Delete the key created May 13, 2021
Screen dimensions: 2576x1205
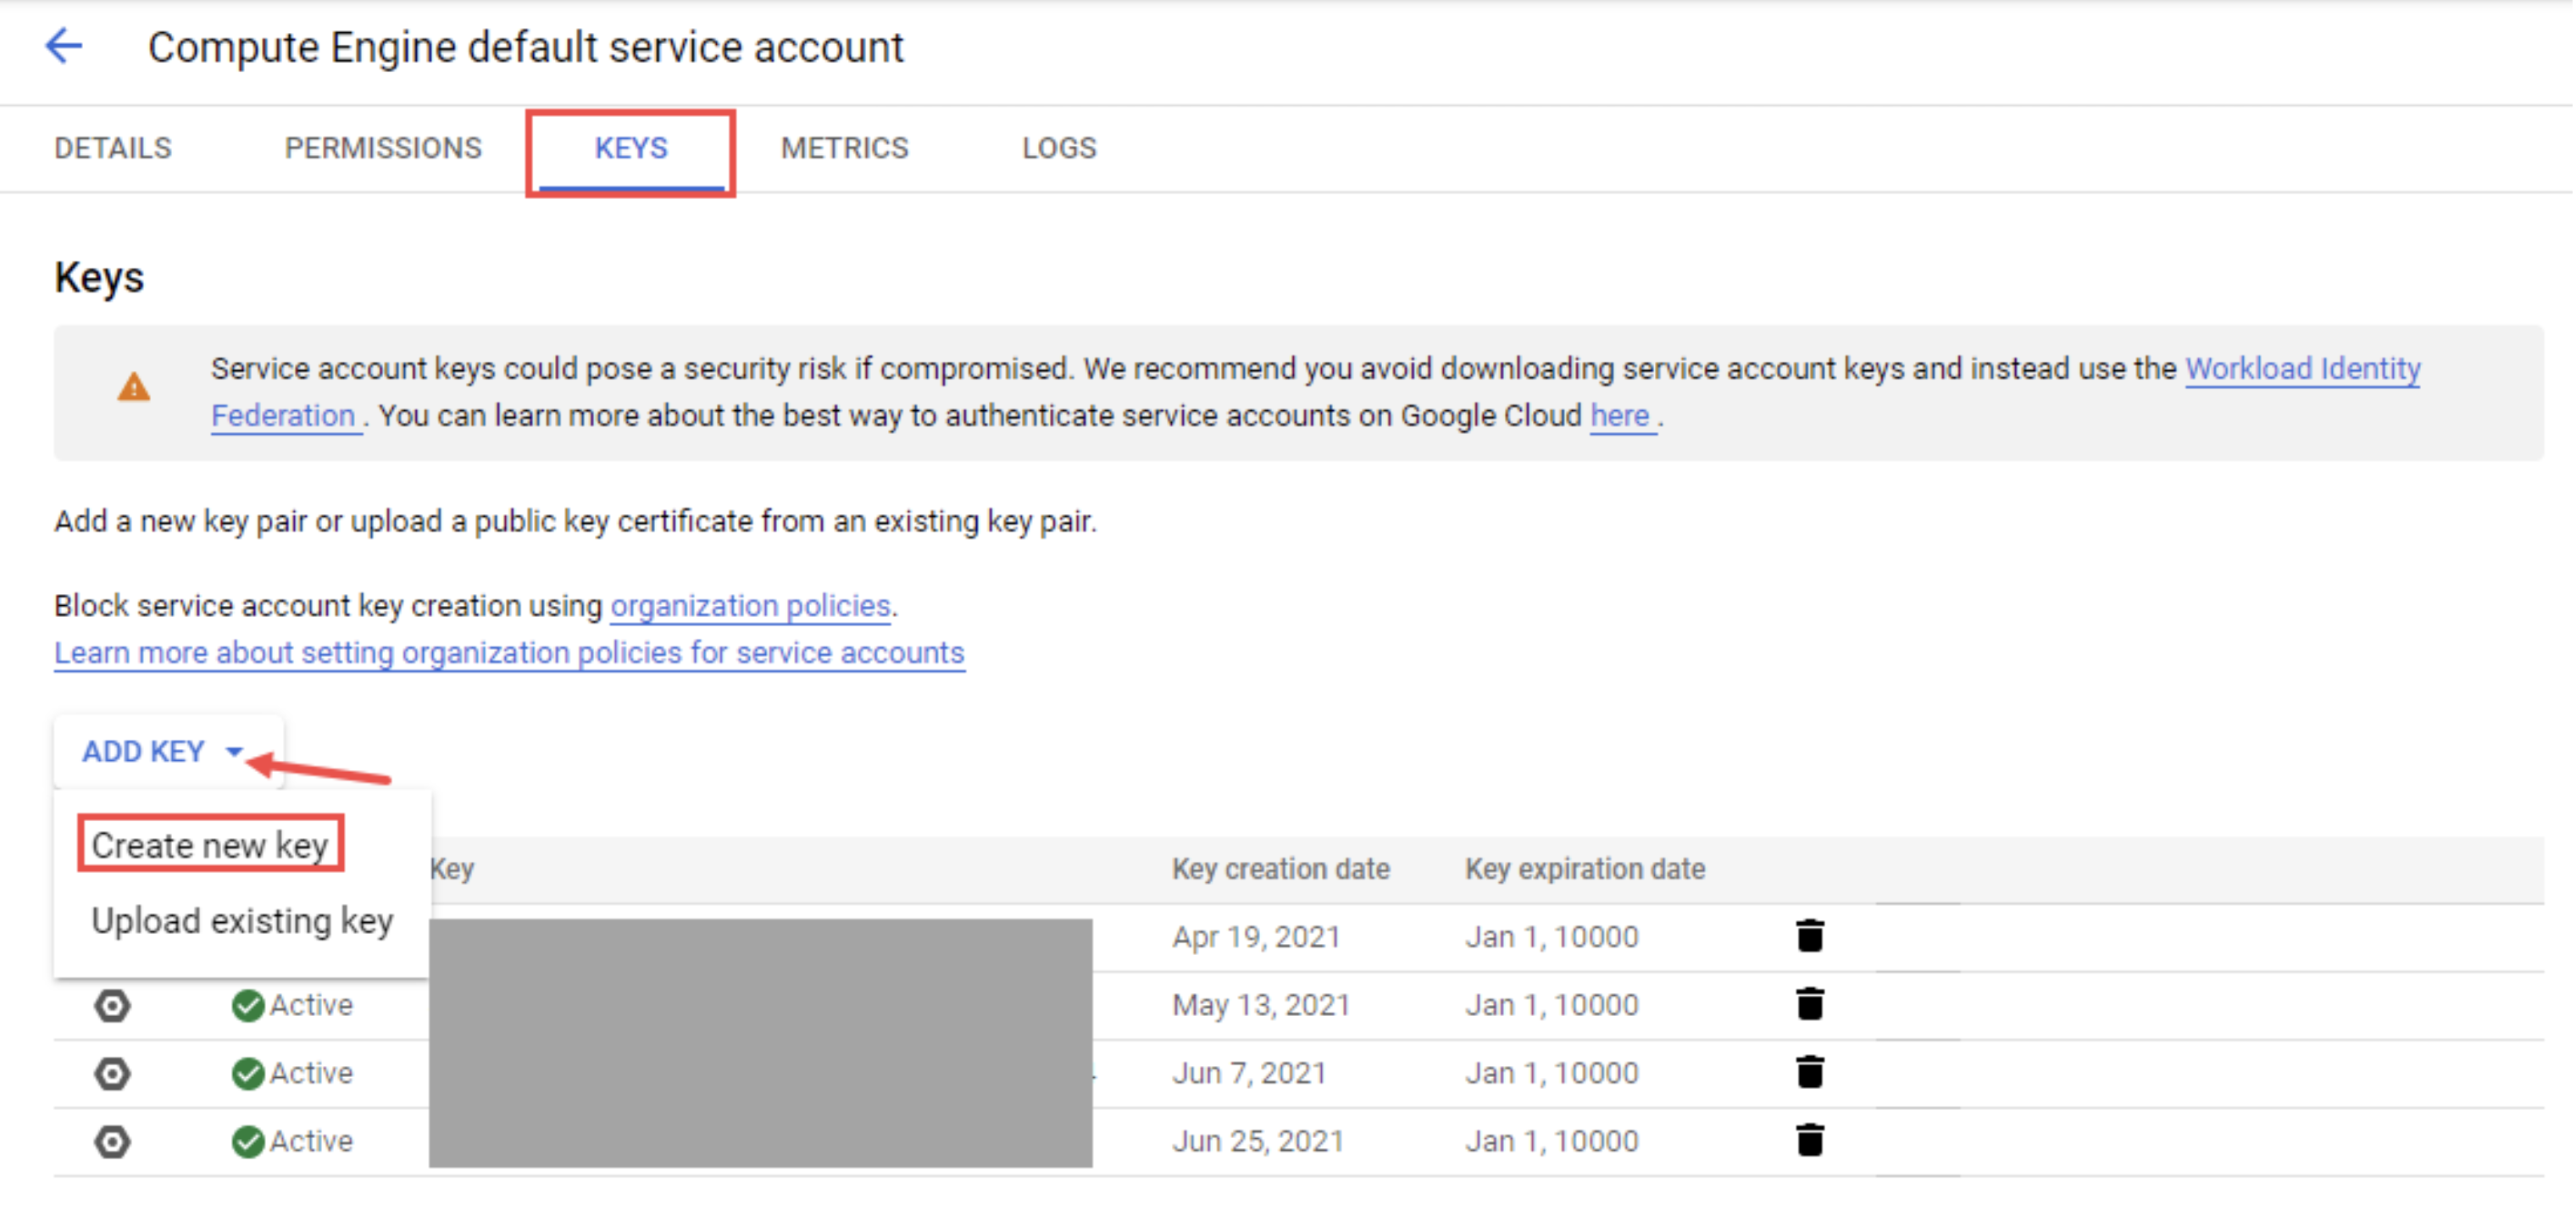(x=1809, y=1004)
